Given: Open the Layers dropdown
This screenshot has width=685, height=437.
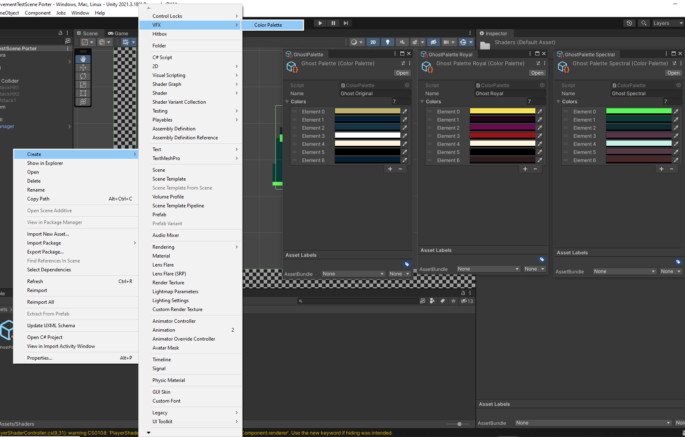Looking at the screenshot, I should 667,23.
